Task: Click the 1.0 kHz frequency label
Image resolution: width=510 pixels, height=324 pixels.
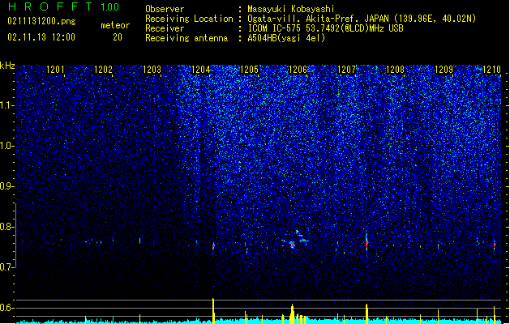Action: pos(7,146)
